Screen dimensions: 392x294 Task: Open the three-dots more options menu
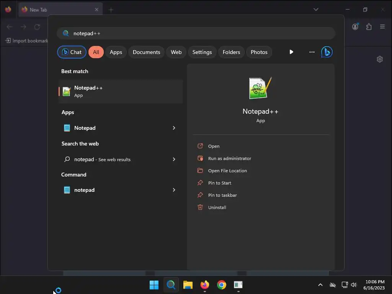coord(312,52)
